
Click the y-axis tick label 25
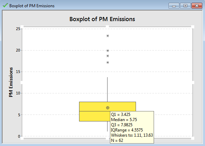(18, 29)
